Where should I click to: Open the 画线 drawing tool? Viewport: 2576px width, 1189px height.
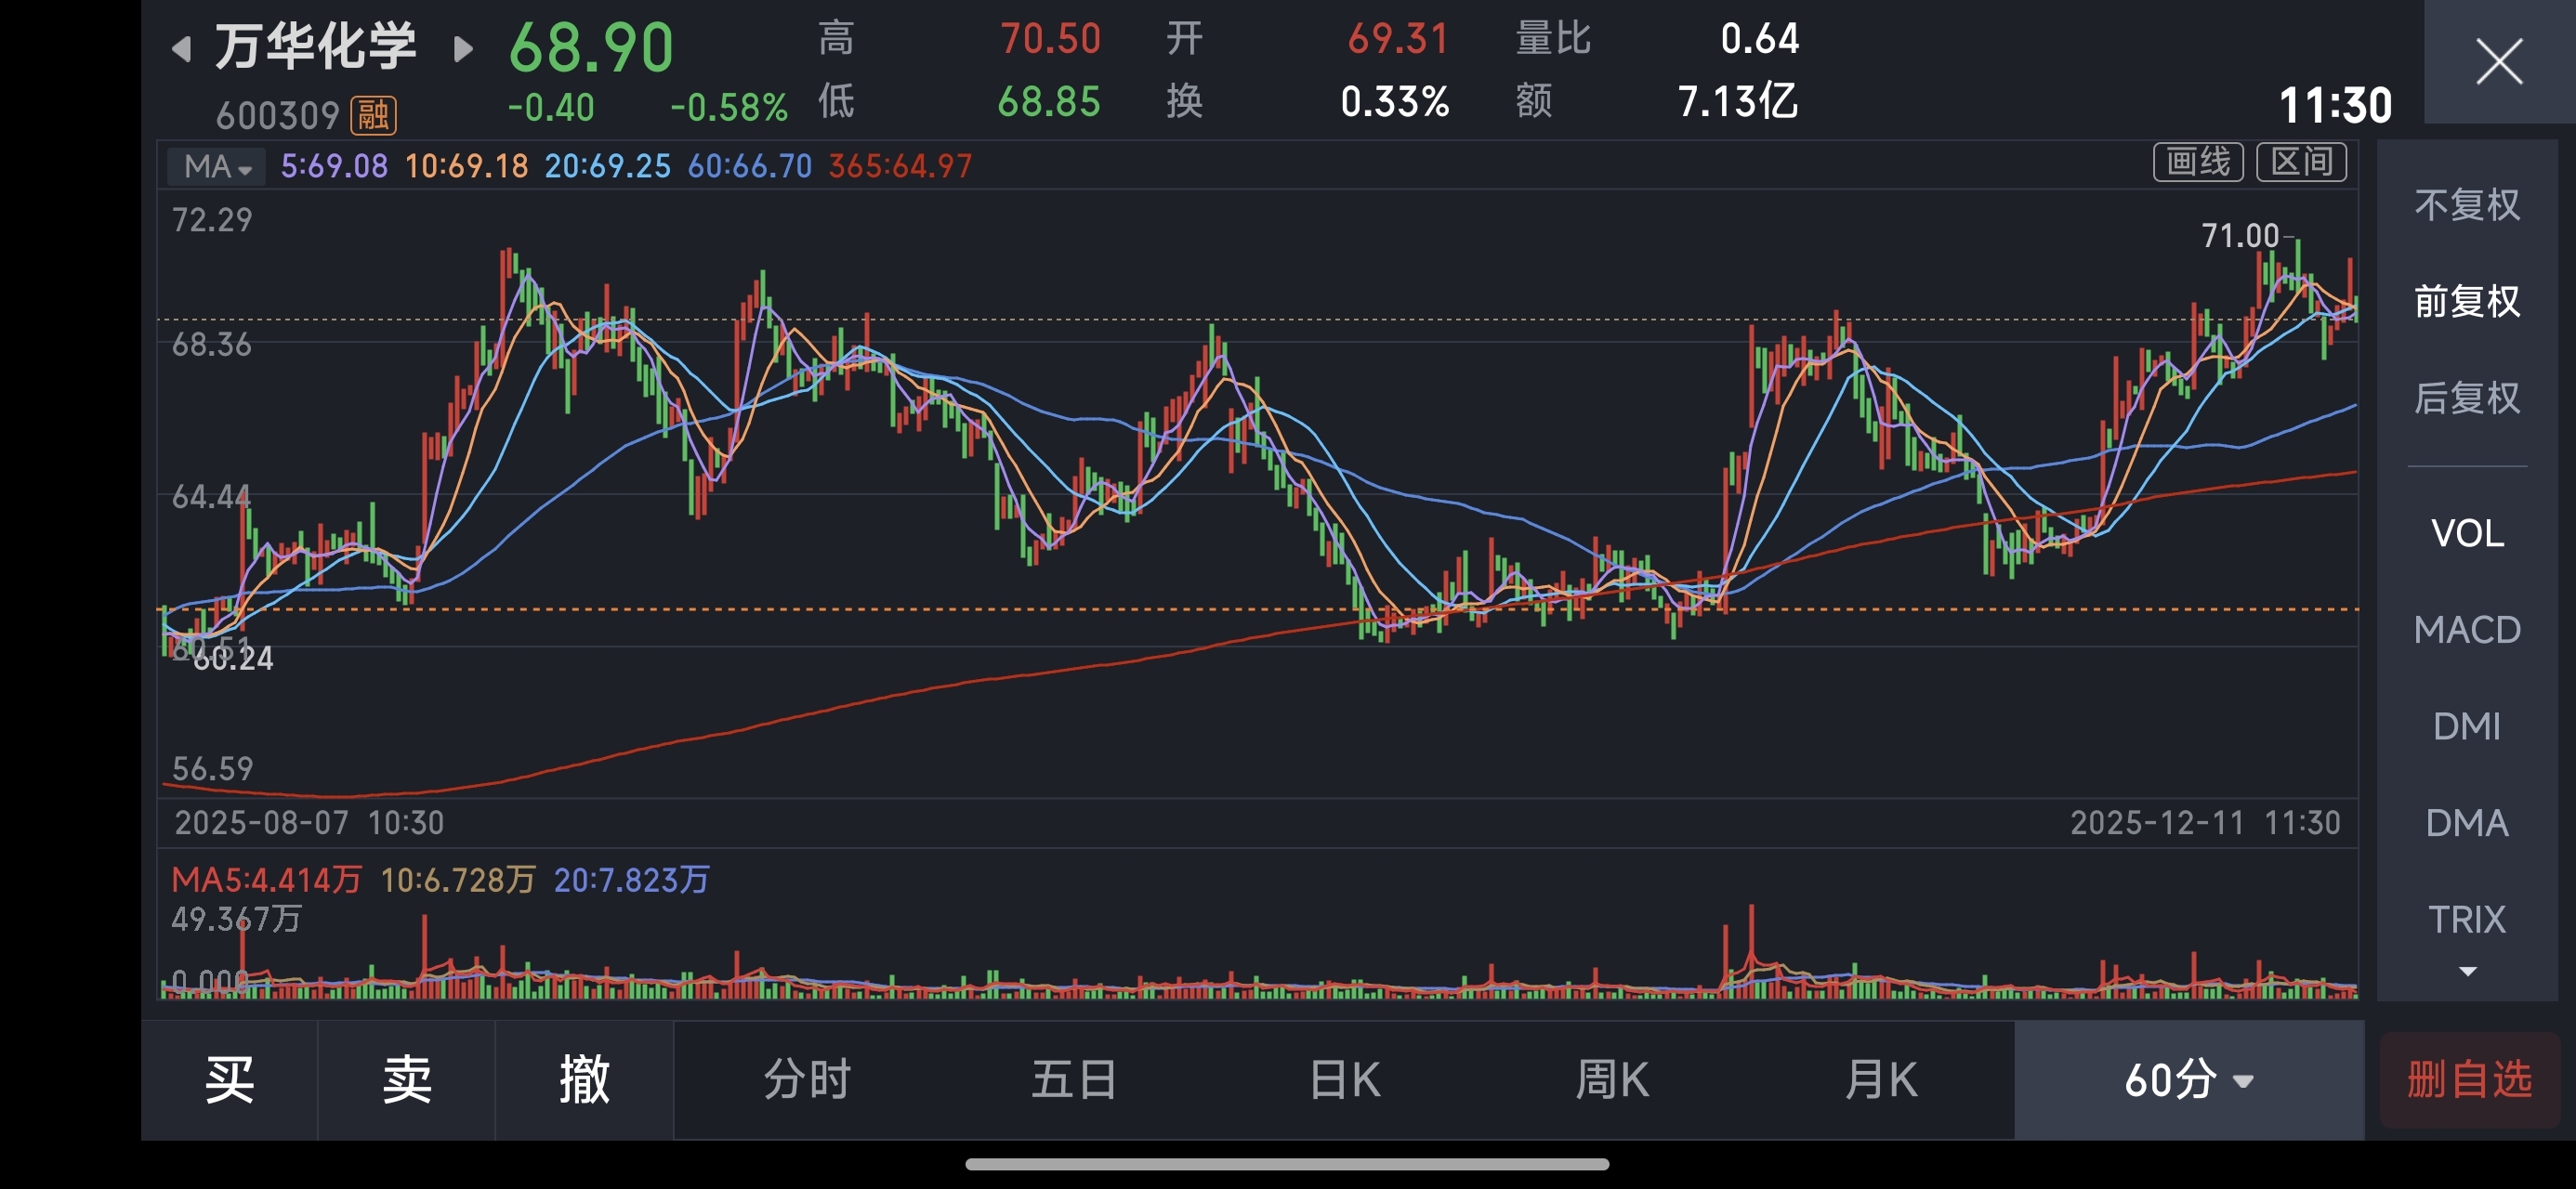pos(2197,162)
